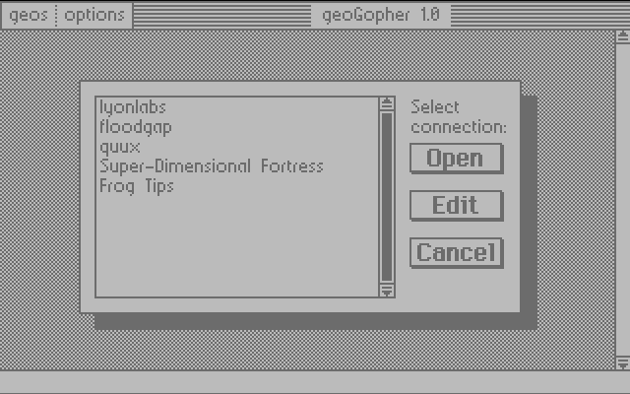
Task: Click the Open button
Action: point(456,158)
